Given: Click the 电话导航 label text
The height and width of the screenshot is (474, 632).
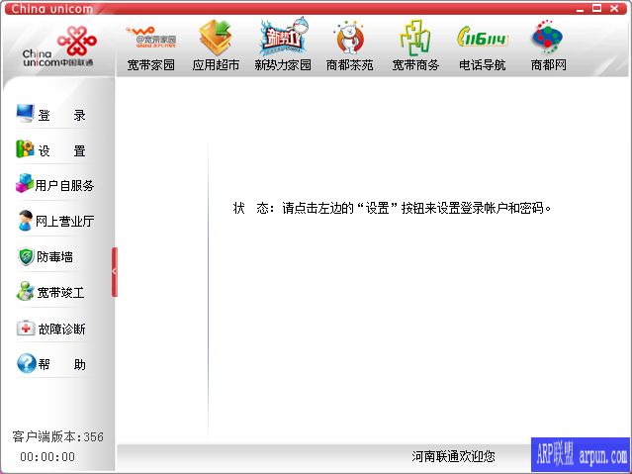Looking at the screenshot, I should [483, 65].
